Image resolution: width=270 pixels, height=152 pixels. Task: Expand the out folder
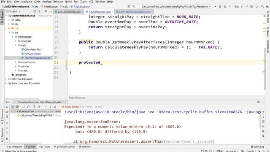9,28
